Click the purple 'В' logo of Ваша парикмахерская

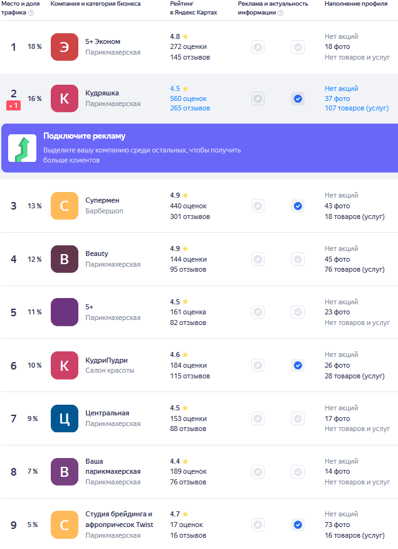click(x=65, y=472)
